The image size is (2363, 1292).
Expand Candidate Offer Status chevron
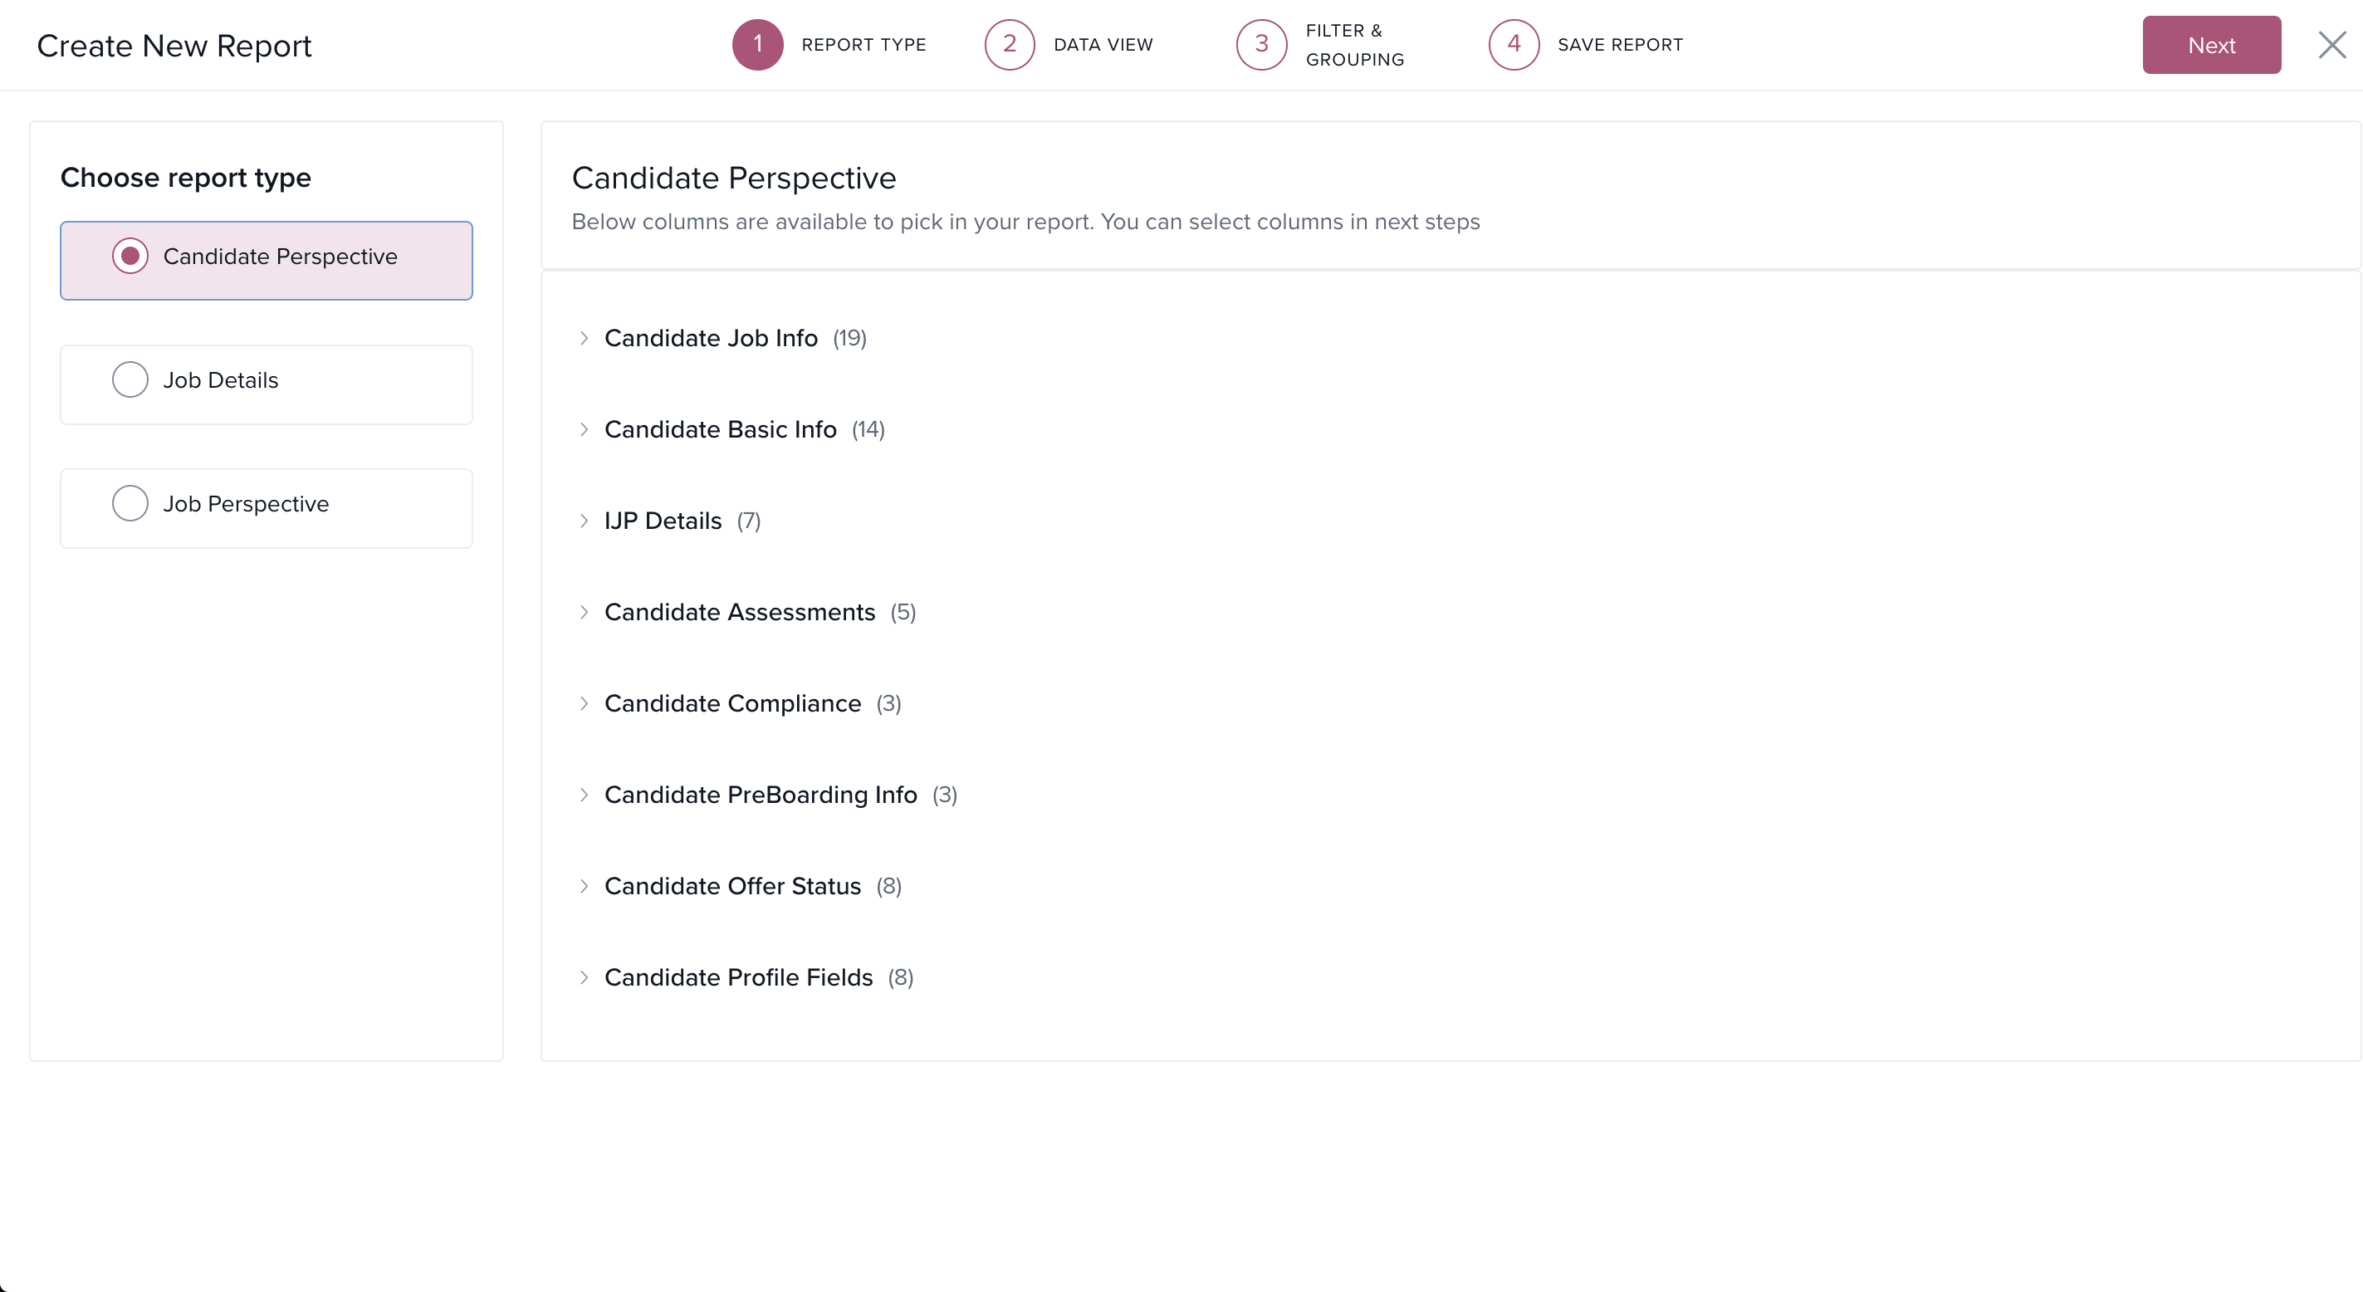(584, 887)
